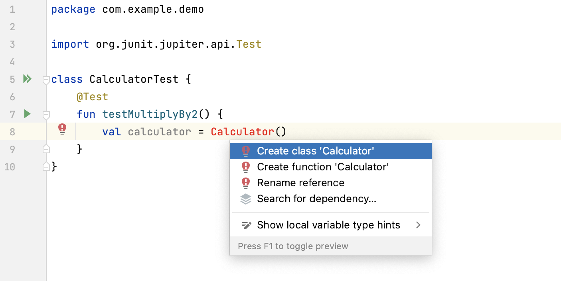Click the Search for dependency layers icon
561x281 pixels.
[246, 199]
